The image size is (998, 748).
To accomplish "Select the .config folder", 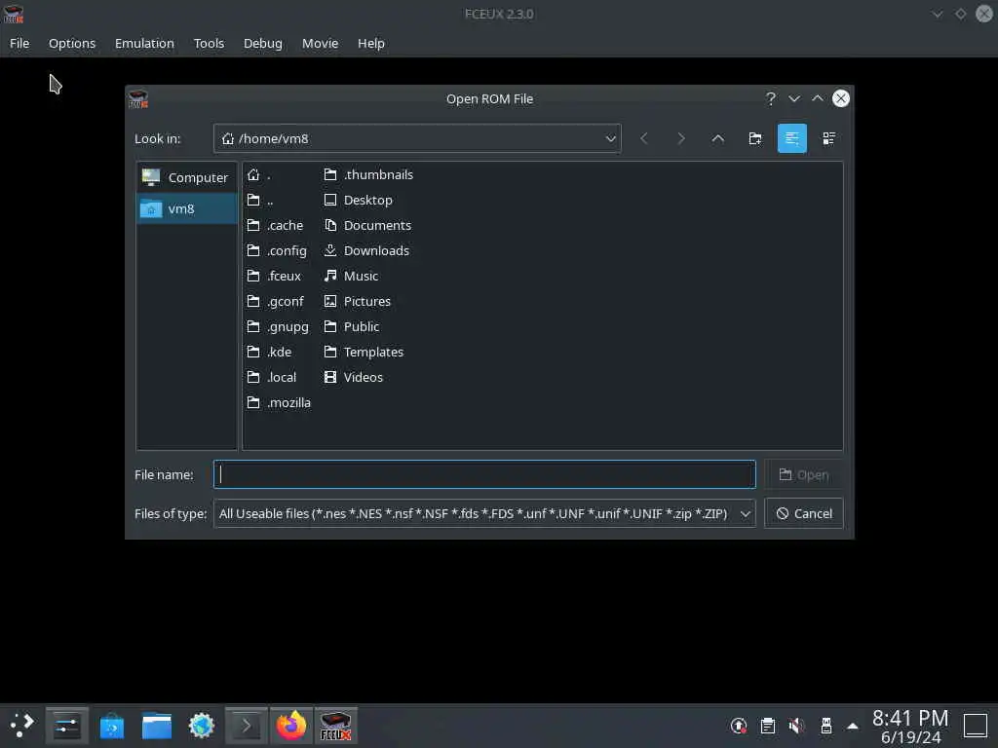I will coord(277,250).
